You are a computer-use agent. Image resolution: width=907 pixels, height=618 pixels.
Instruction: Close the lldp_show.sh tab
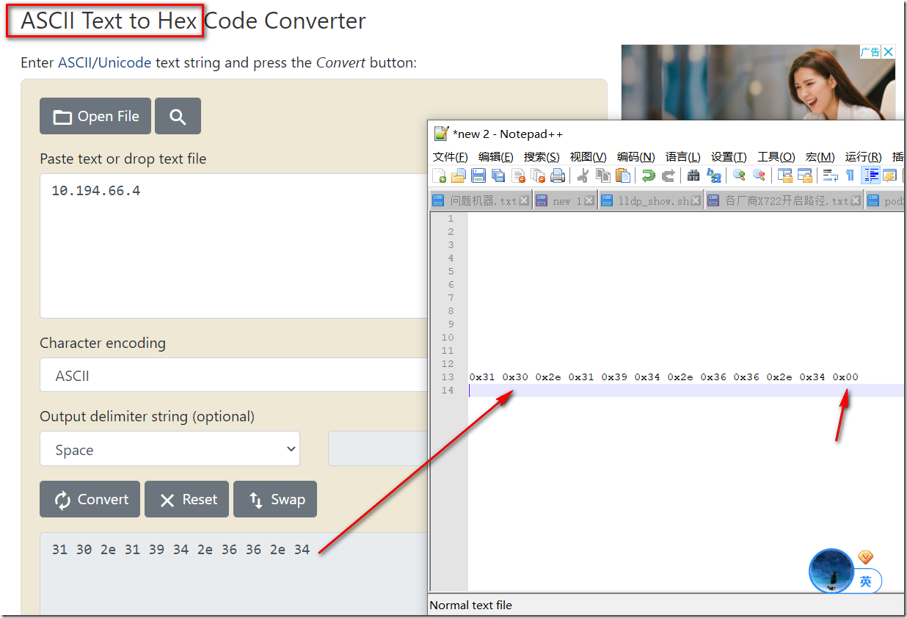click(x=696, y=200)
